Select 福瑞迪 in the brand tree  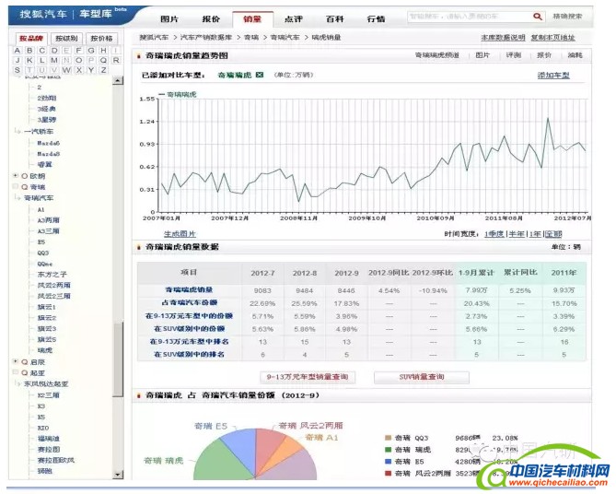click(x=49, y=439)
